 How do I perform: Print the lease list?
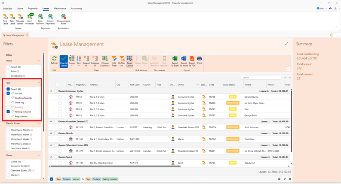(200, 60)
